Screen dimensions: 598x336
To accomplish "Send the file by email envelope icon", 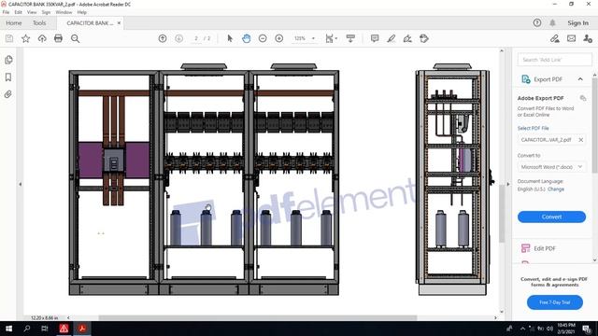I will 571,38.
